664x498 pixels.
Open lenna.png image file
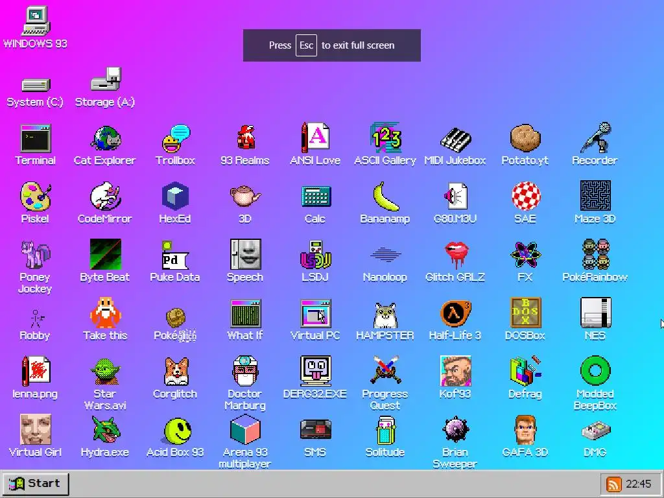(36, 371)
